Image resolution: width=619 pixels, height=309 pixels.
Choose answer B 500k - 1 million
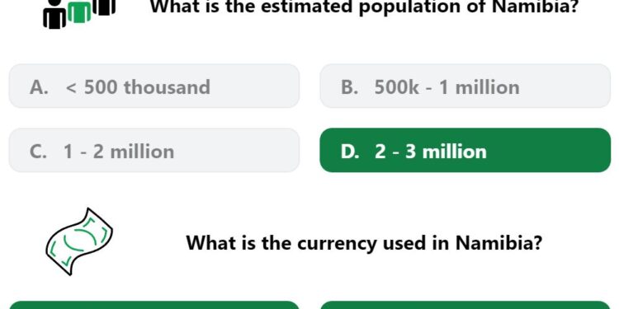pyautogui.click(x=465, y=86)
